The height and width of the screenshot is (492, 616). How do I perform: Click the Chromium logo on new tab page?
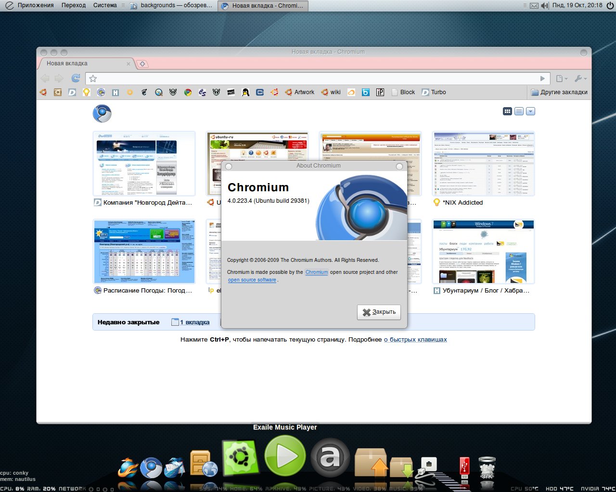click(x=102, y=114)
